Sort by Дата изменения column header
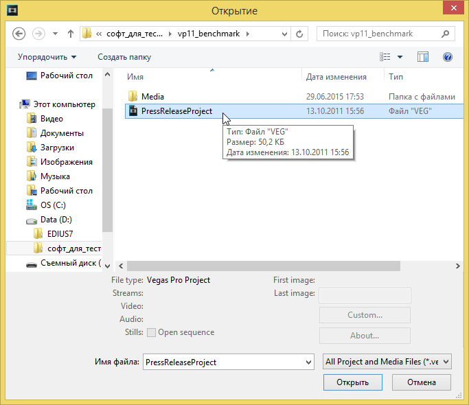 pos(336,77)
